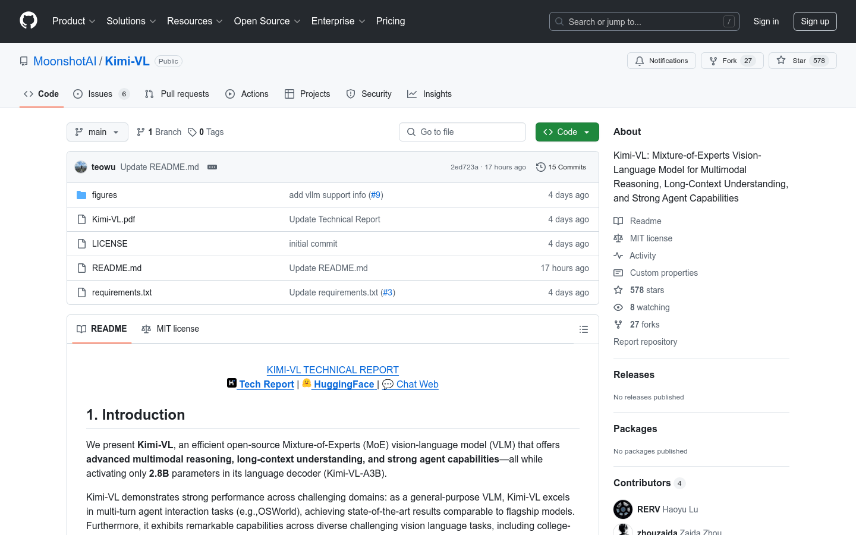This screenshot has width=856, height=535.
Task: Click the tag icon beside 0 Tags
Action: click(192, 132)
